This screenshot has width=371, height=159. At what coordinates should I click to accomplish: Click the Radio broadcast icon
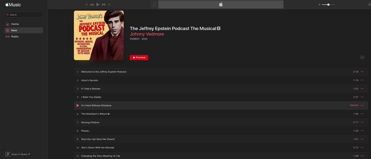click(8, 37)
